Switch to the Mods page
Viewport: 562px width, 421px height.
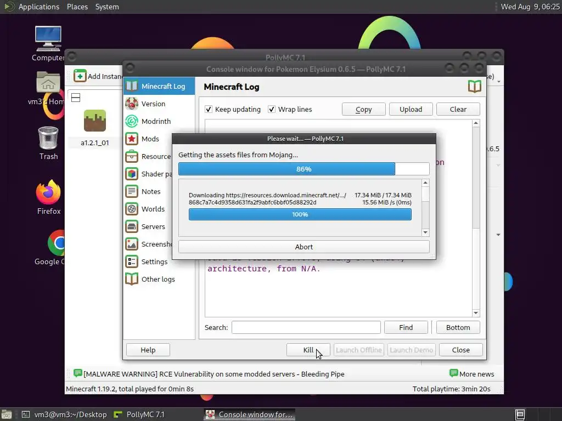(x=159, y=139)
